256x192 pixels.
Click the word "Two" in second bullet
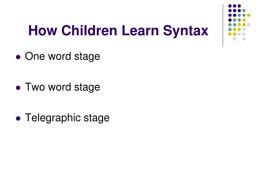[35, 87]
